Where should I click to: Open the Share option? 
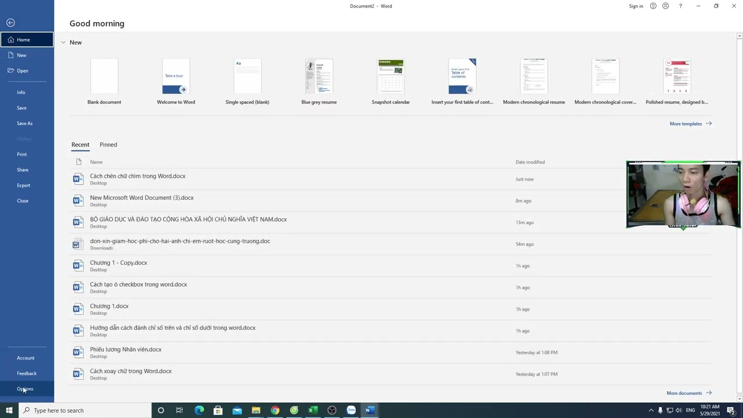(27, 170)
